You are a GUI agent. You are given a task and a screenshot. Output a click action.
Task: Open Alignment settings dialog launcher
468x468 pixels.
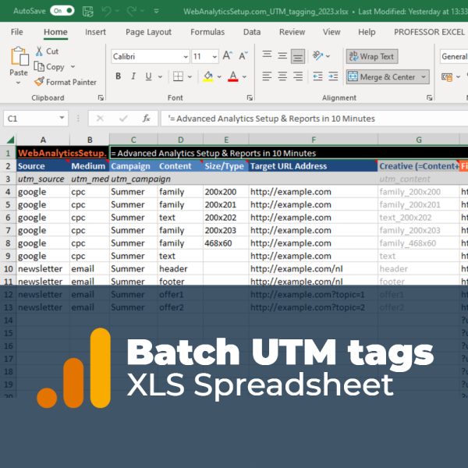[429, 97]
